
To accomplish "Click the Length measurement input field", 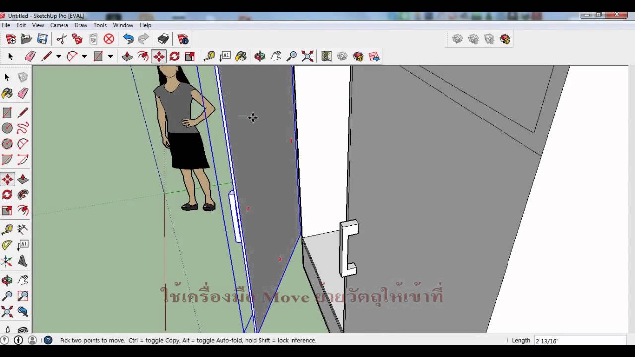I will click(x=579, y=341).
